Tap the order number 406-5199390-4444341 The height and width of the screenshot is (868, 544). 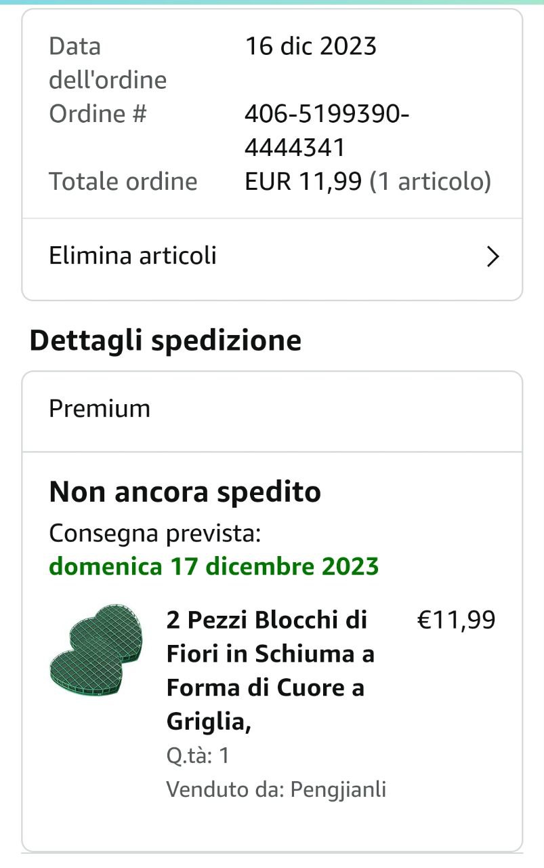click(x=327, y=130)
